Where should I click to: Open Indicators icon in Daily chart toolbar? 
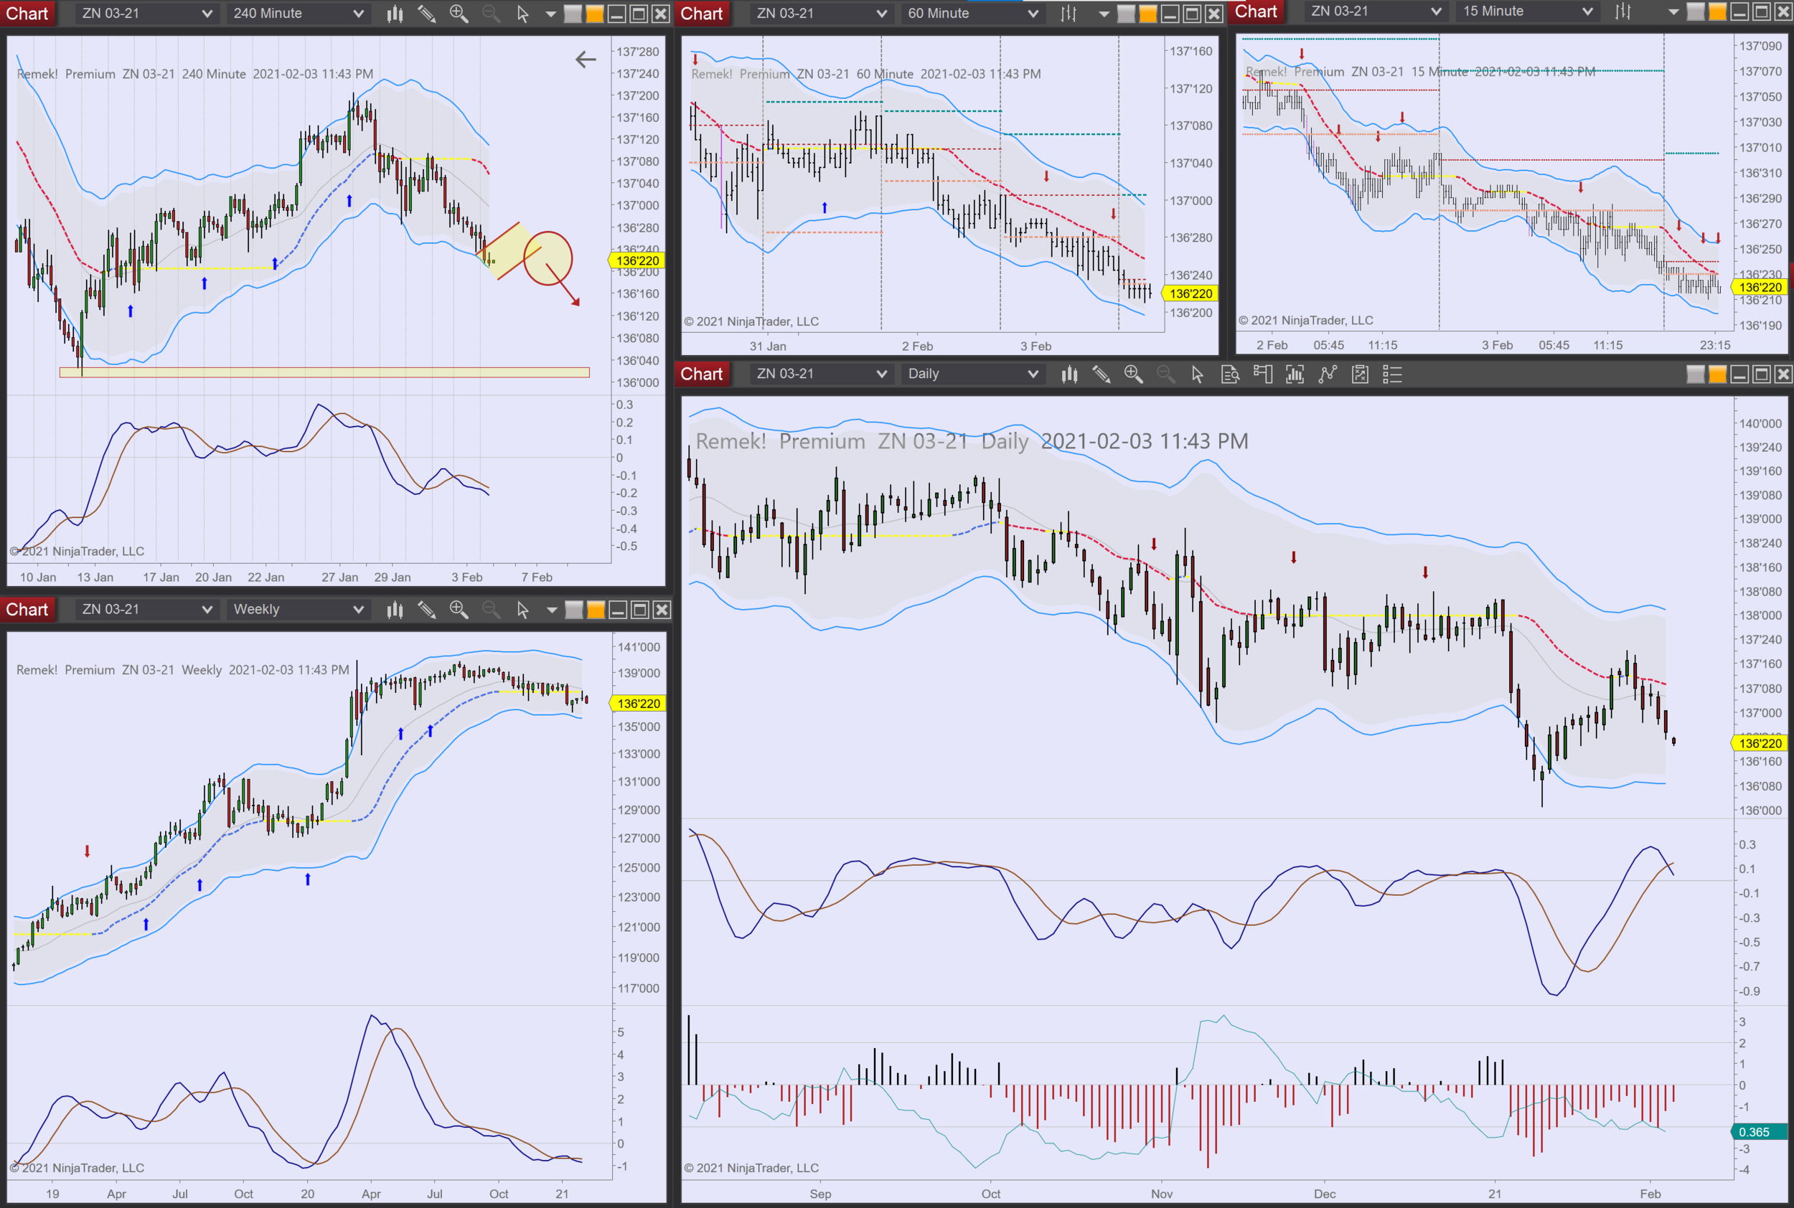pos(1327,374)
